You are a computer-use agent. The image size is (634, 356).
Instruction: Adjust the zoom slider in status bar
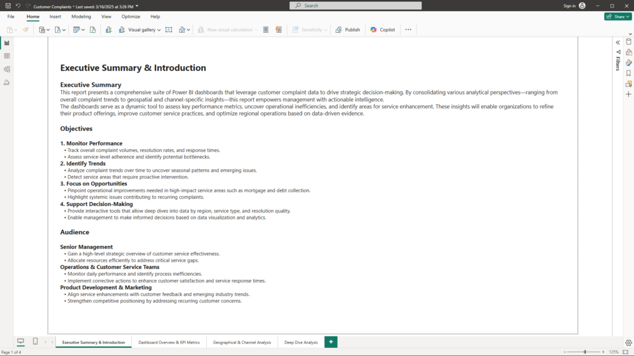(585, 352)
